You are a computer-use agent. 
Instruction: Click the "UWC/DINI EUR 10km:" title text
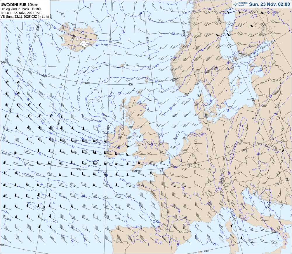tap(19, 5)
